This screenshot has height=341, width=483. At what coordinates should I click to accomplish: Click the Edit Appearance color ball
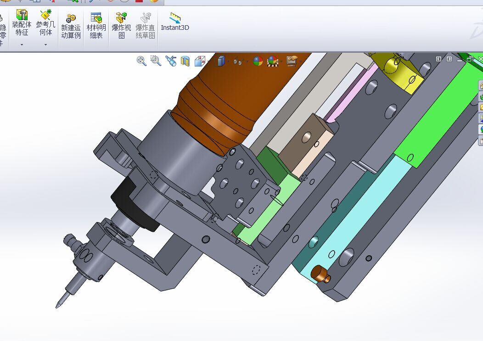tap(258, 61)
